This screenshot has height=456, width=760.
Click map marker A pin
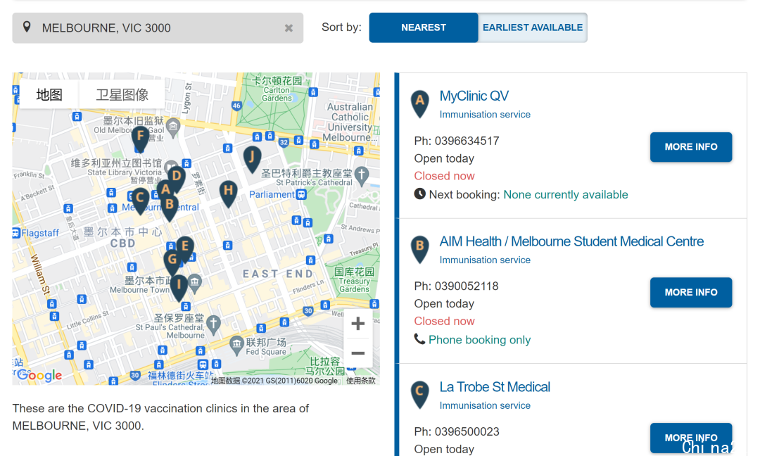click(165, 191)
